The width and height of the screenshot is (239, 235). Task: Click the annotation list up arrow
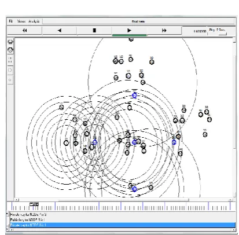(8, 214)
